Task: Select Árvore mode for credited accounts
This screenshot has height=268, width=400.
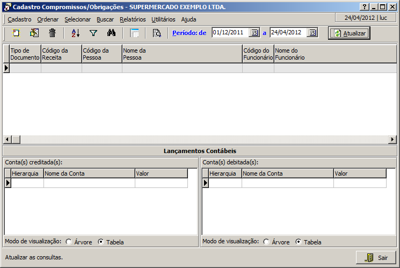Action: 69,242
